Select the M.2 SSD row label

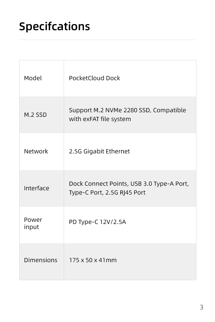pyautogui.click(x=35, y=115)
